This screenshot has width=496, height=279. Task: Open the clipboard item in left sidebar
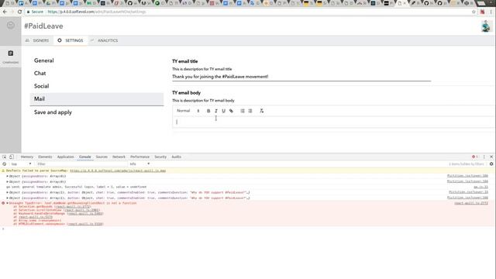11,57
